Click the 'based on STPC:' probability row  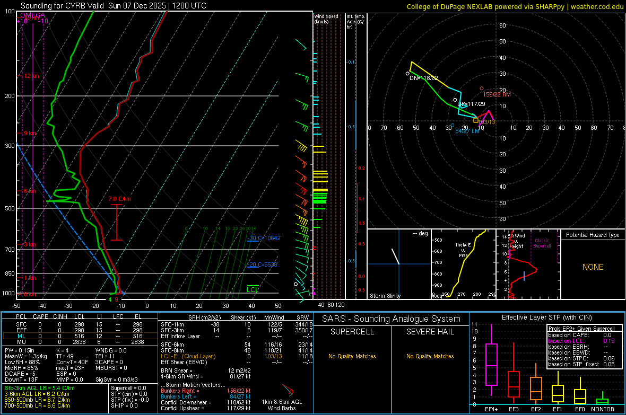[x=581, y=358]
